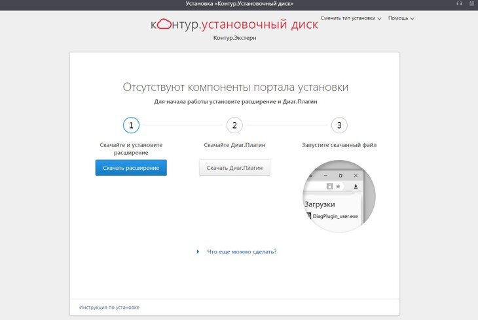Click the Контур.Экстерн subtitle text
This screenshot has width=478, height=320.
pos(234,38)
